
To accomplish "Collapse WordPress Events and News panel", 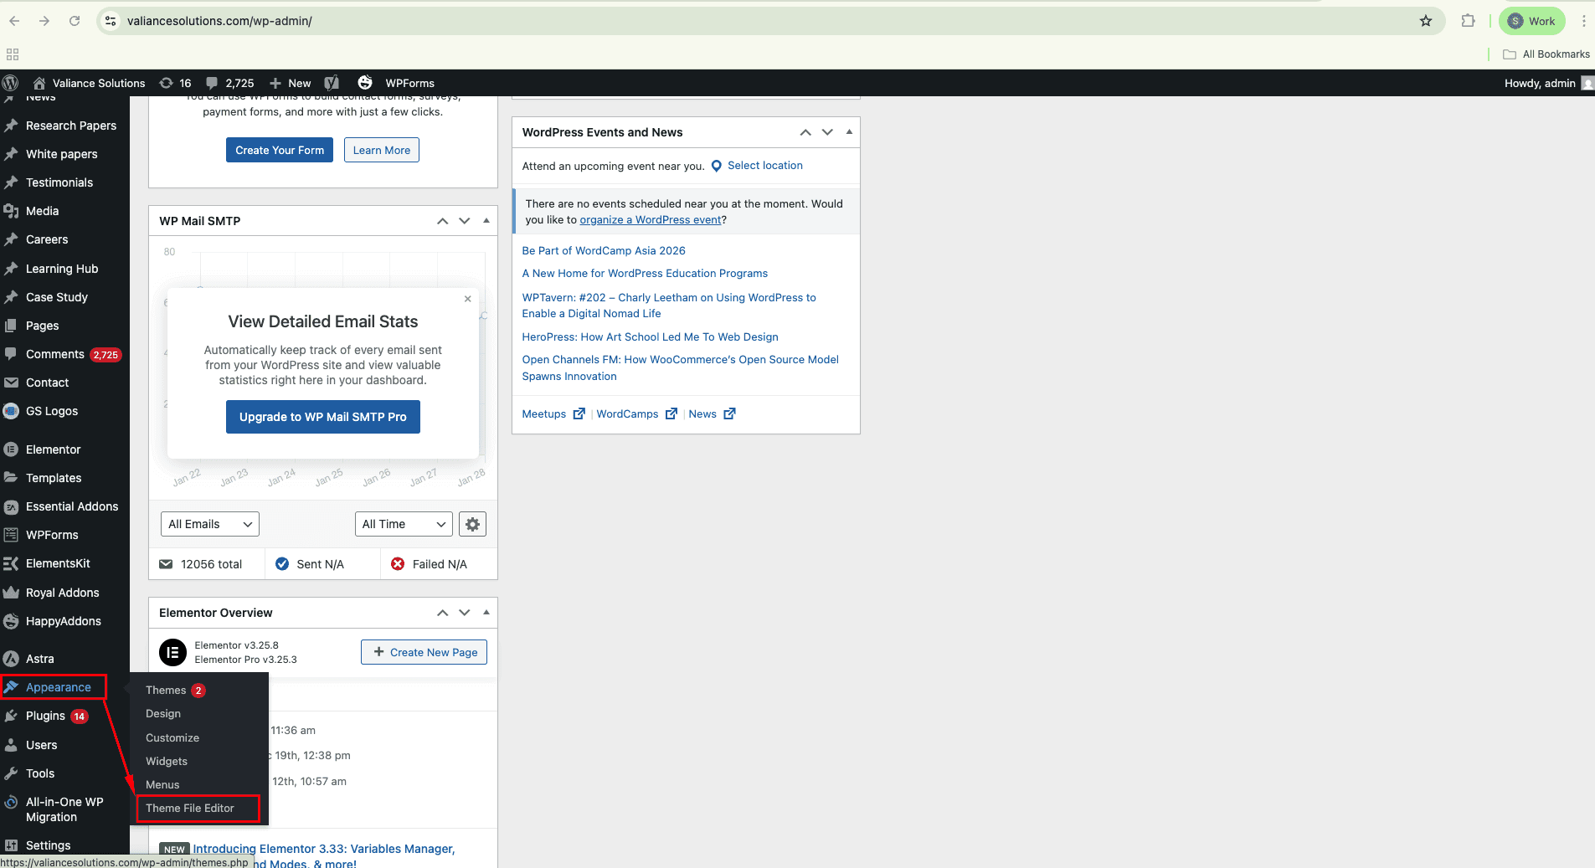I will point(849,132).
